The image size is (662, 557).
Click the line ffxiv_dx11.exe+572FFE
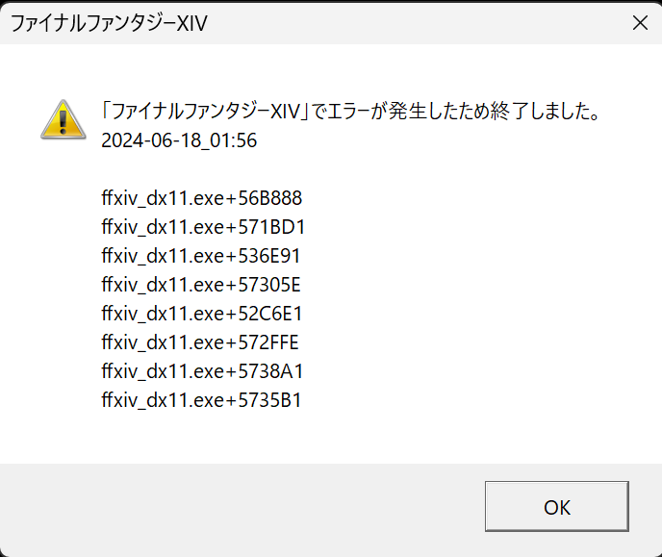pyautogui.click(x=200, y=342)
